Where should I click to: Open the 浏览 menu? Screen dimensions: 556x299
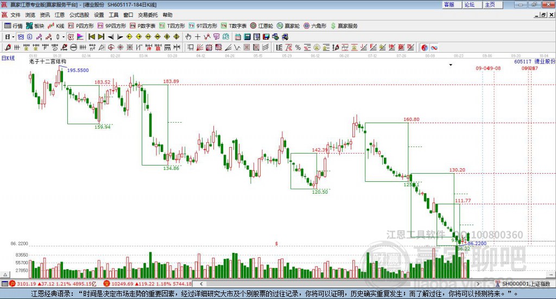[x=30, y=15]
